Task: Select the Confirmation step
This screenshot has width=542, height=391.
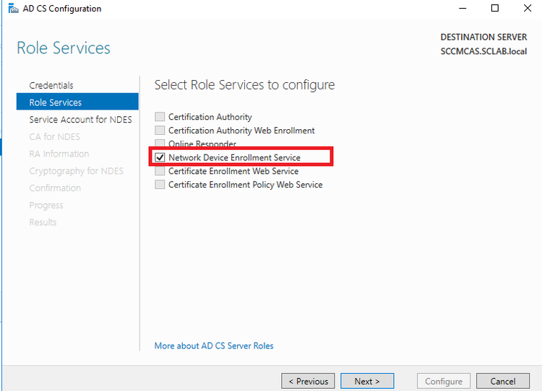Action: pos(55,188)
